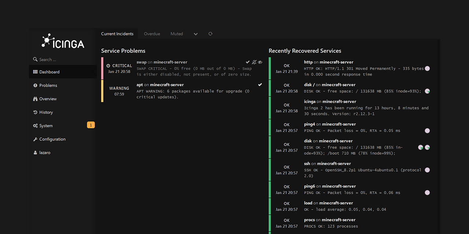This screenshot has width=469, height=234.
Task: Open the Recently Recovered Services heading link
Action: pos(305,51)
